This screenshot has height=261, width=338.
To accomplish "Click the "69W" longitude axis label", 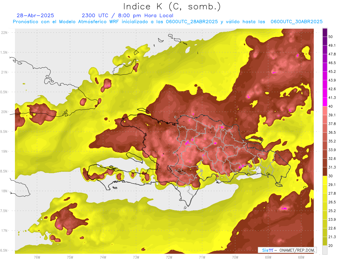I will click(x=268, y=257).
